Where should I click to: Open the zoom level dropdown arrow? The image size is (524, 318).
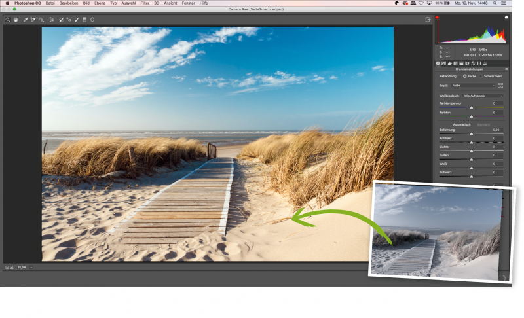click(x=31, y=267)
